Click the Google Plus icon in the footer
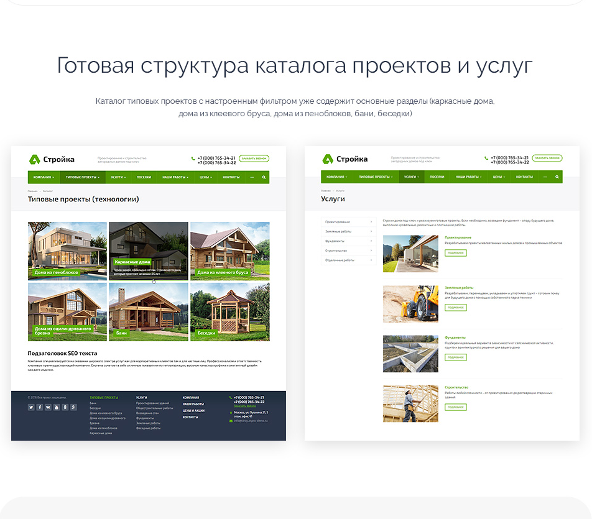This screenshot has height=519, width=592. pos(73,407)
